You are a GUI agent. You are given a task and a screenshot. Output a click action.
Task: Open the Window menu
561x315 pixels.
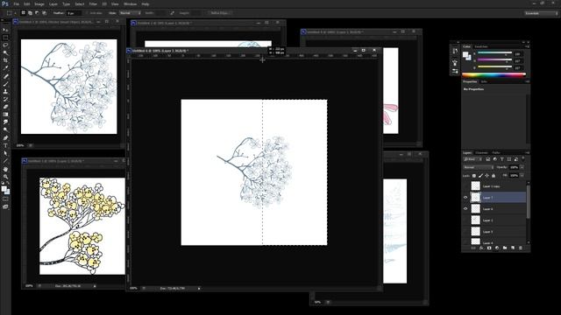(130, 3)
